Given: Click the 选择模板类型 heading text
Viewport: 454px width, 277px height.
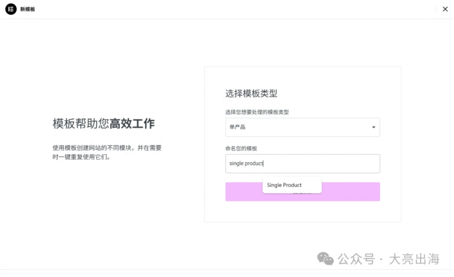Looking at the screenshot, I should 251,94.
